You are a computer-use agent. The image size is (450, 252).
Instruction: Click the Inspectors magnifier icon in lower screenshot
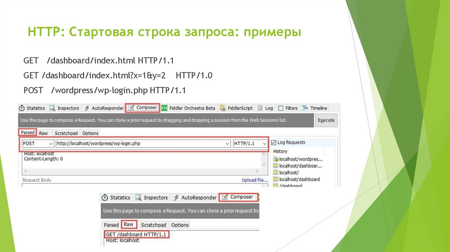pyautogui.click(x=138, y=198)
